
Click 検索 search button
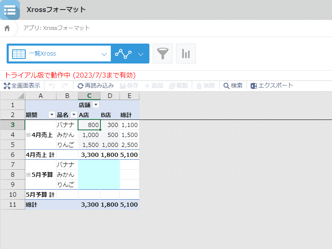[233, 86]
